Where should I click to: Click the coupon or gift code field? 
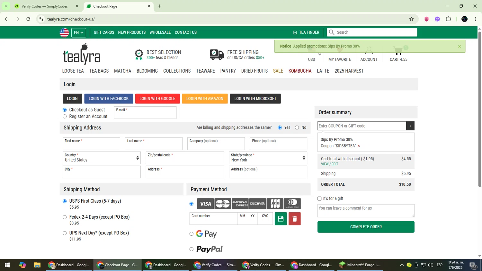(x=362, y=126)
